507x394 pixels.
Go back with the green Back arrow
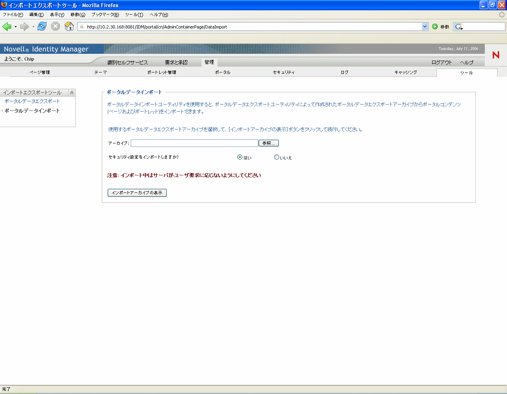click(x=7, y=27)
